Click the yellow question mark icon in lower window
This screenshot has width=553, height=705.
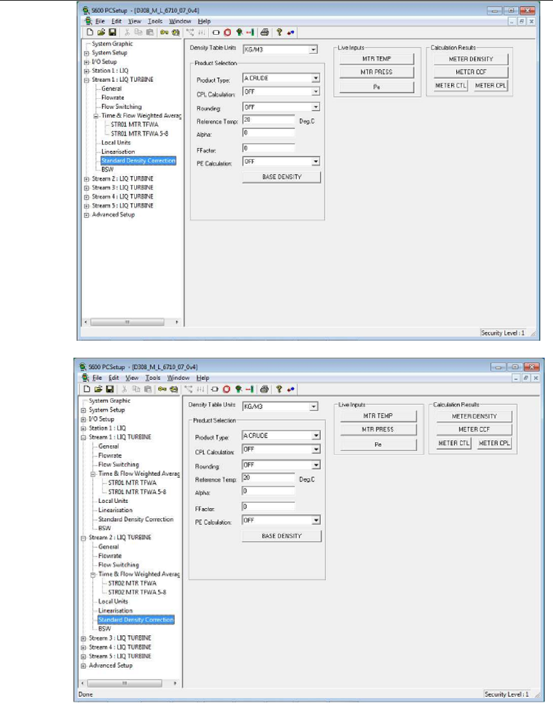click(279, 390)
